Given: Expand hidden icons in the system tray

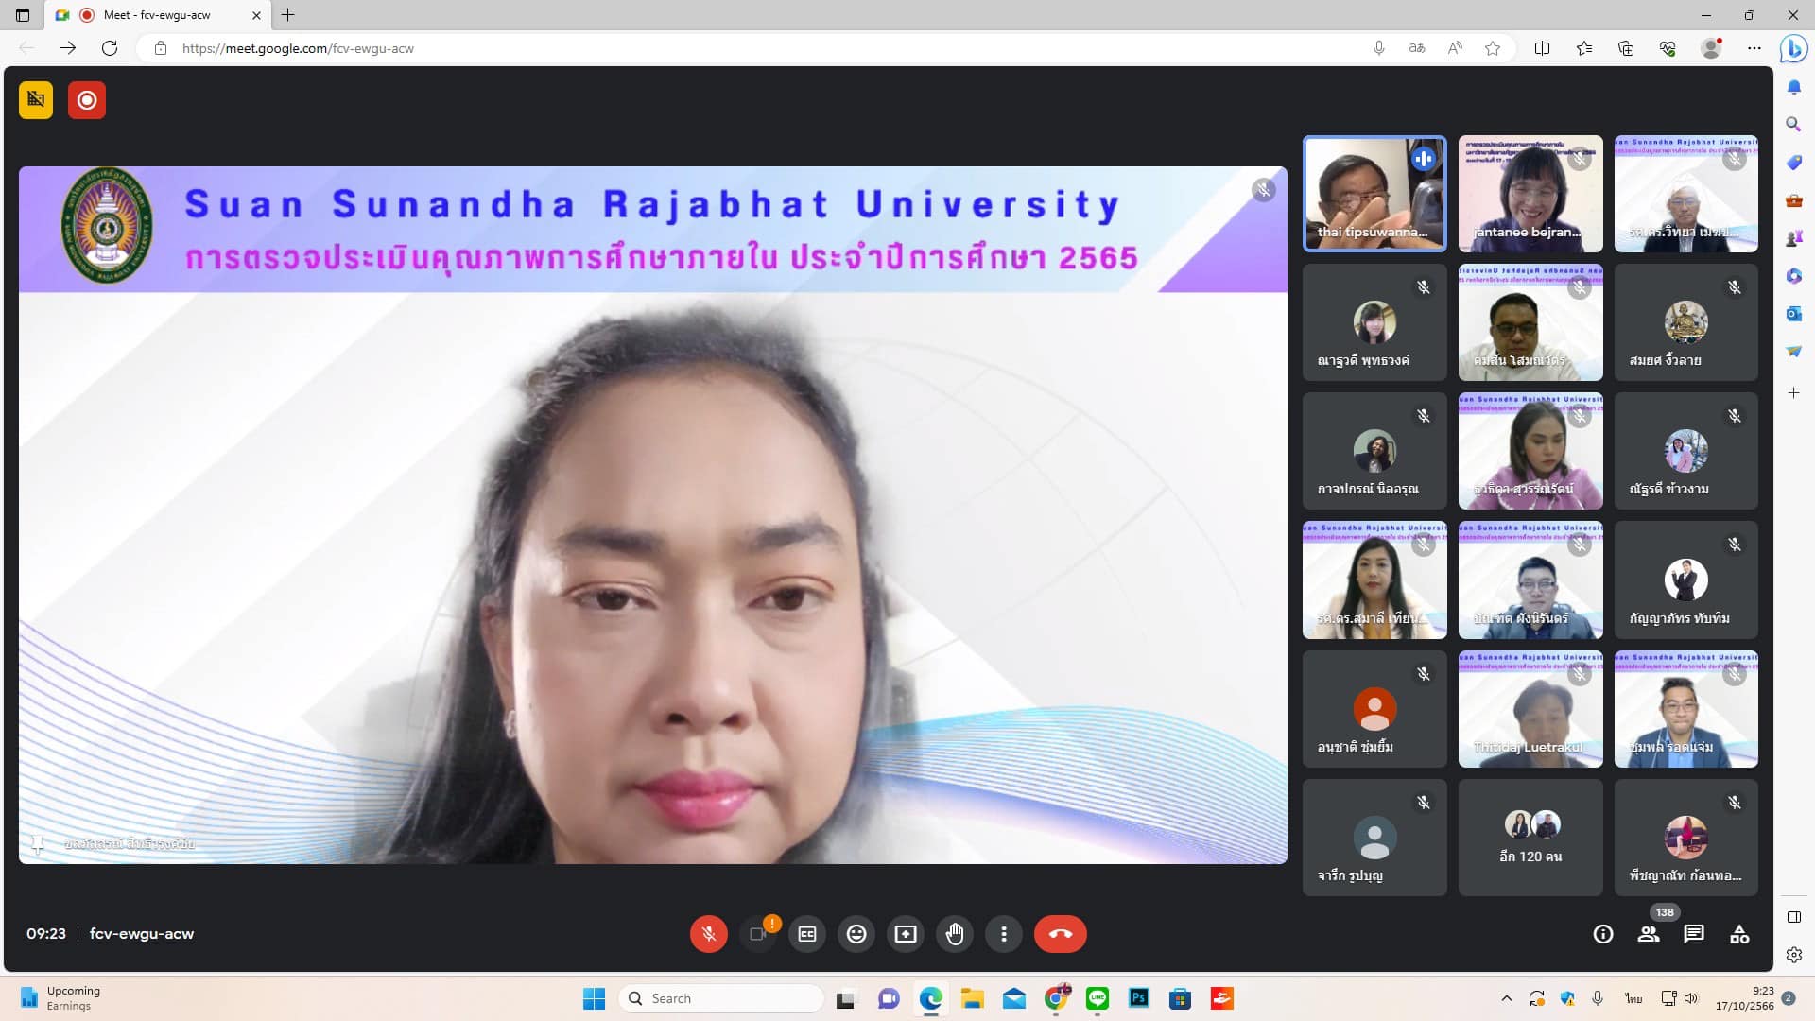Looking at the screenshot, I should click(1507, 998).
